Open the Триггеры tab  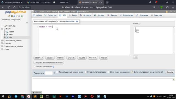point(156,15)
